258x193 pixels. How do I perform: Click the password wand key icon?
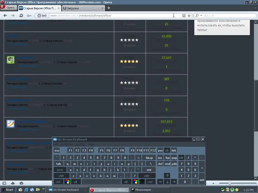(29, 16)
